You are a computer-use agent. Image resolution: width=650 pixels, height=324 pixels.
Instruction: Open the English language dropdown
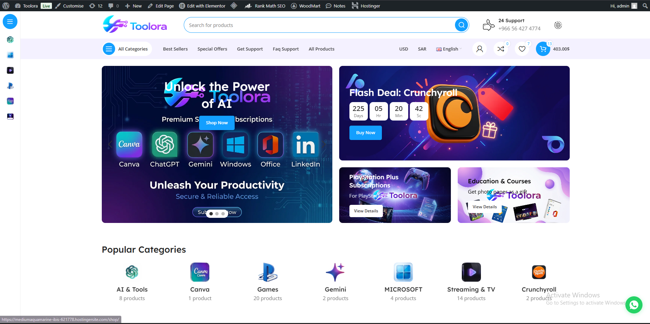click(449, 49)
